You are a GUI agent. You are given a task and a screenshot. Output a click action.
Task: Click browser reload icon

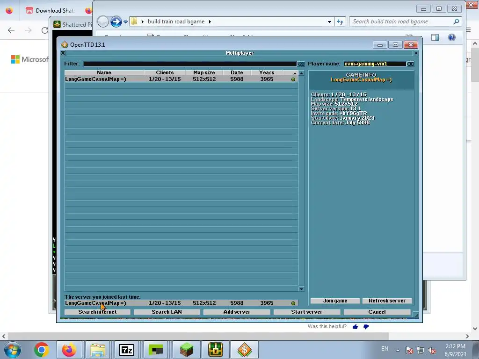click(45, 30)
